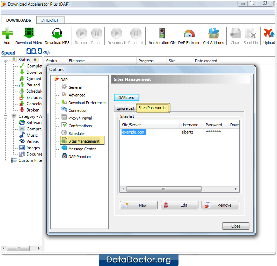Viewport: 277px width, 266px height.
Task: Click the Resume toolbar button
Action: [x=81, y=36]
